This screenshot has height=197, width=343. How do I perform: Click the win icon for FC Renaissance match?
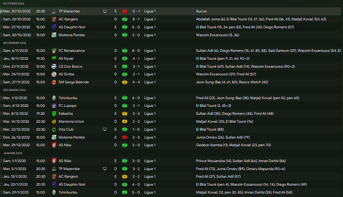pyautogui.click(x=124, y=51)
